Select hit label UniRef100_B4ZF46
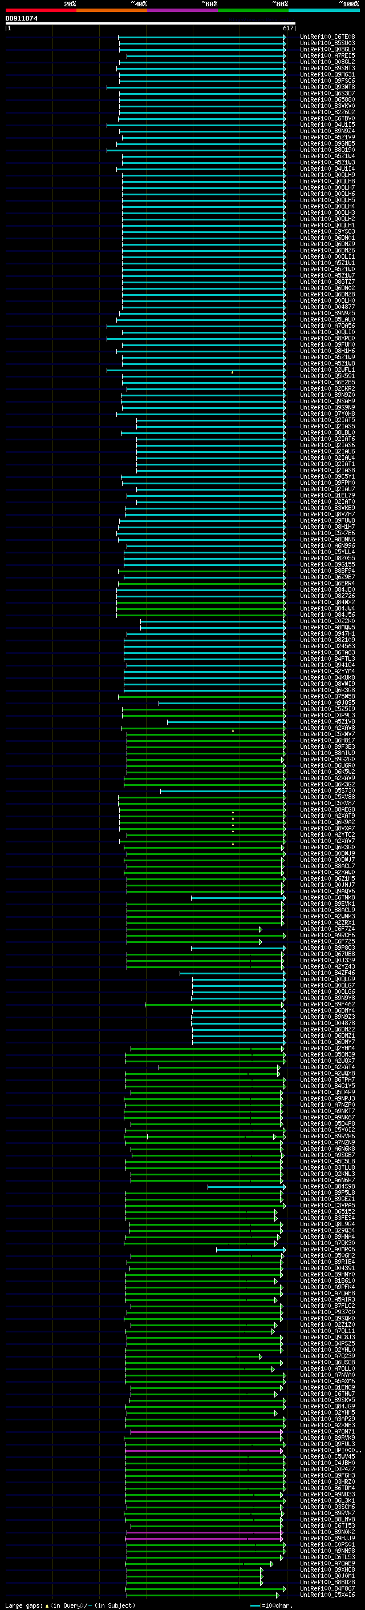Screen dimensions: 365x1610 tap(327, 973)
